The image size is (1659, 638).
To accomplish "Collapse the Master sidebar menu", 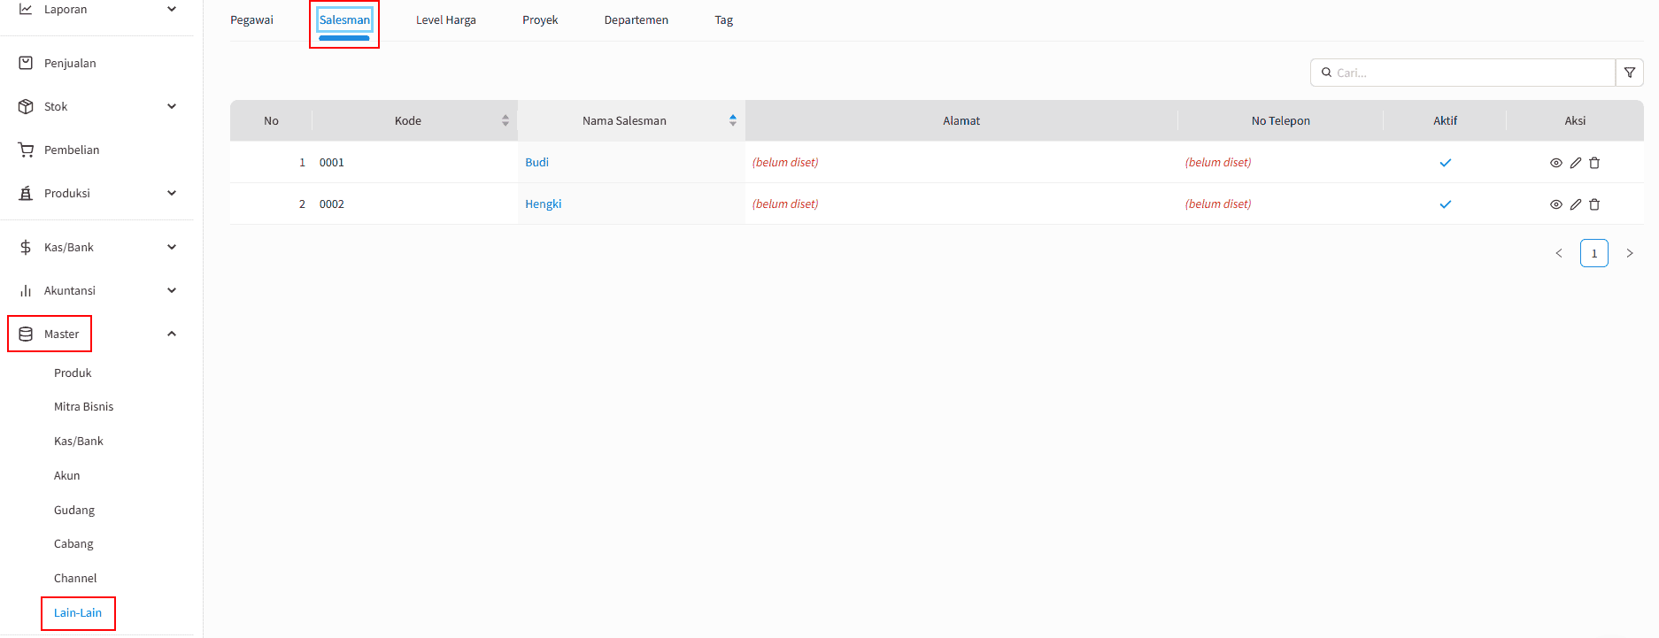I will pyautogui.click(x=171, y=334).
